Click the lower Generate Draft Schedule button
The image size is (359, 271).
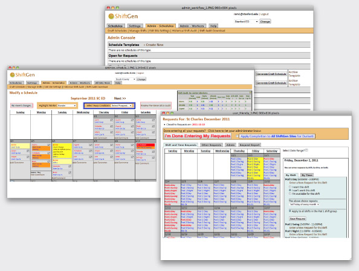coord(271,83)
